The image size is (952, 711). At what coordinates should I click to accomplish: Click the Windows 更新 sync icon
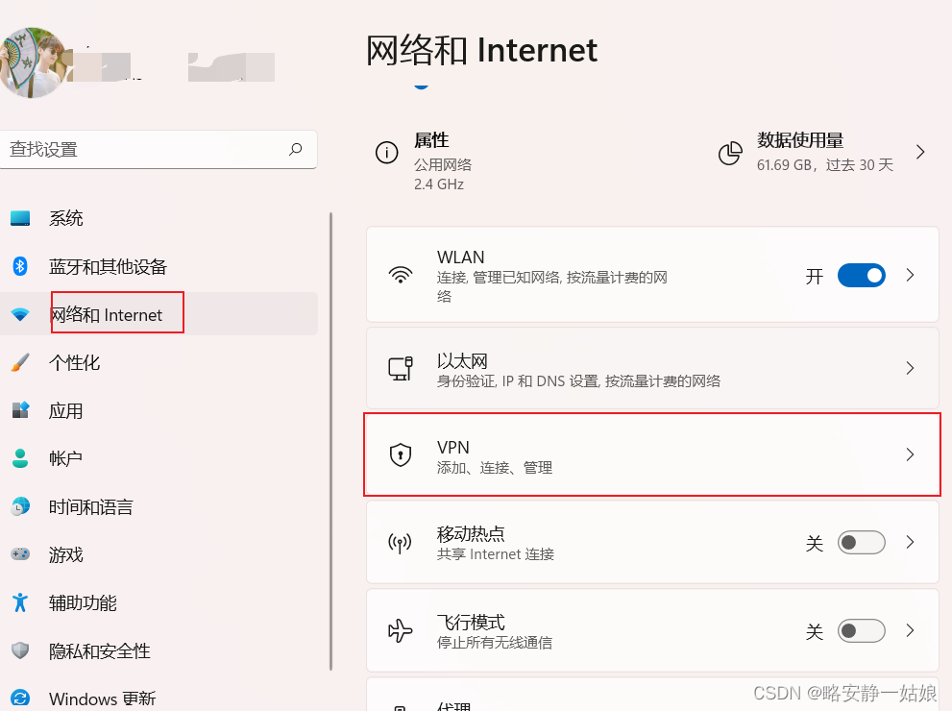pos(20,699)
